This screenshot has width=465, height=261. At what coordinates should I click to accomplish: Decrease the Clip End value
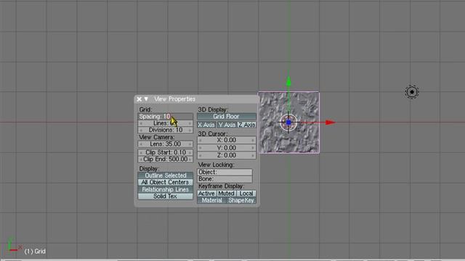pos(141,159)
